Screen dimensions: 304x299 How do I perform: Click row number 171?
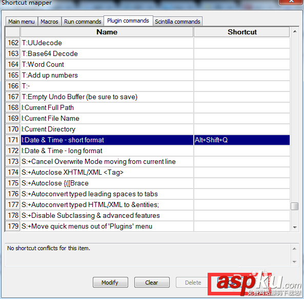pos(13,140)
